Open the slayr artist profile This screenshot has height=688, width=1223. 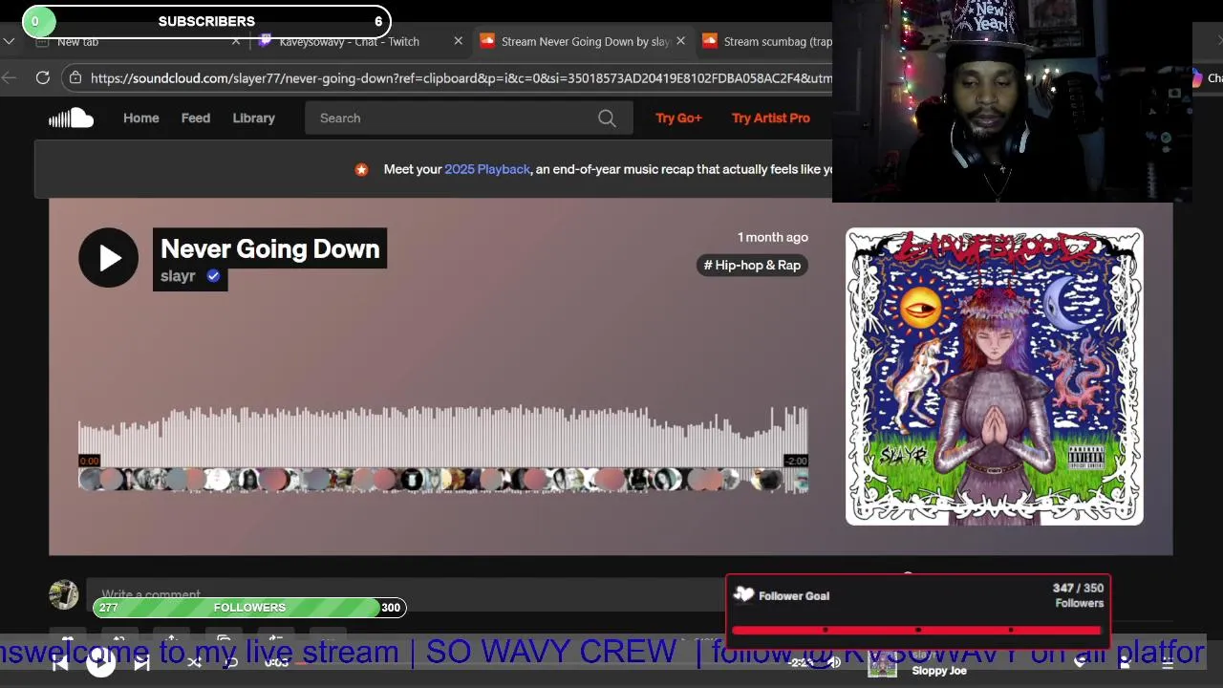click(x=178, y=276)
